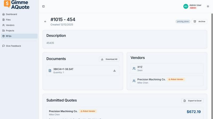Click Sean under the XYZ vendor

(140, 70)
